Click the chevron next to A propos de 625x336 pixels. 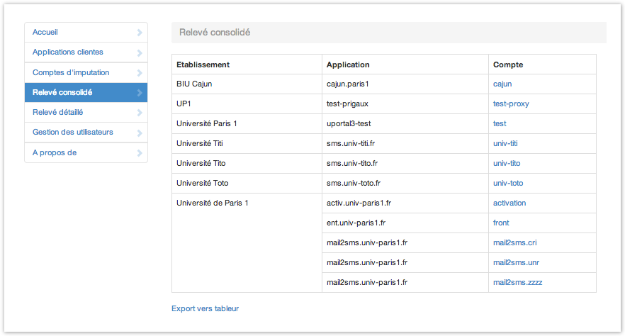pos(140,153)
